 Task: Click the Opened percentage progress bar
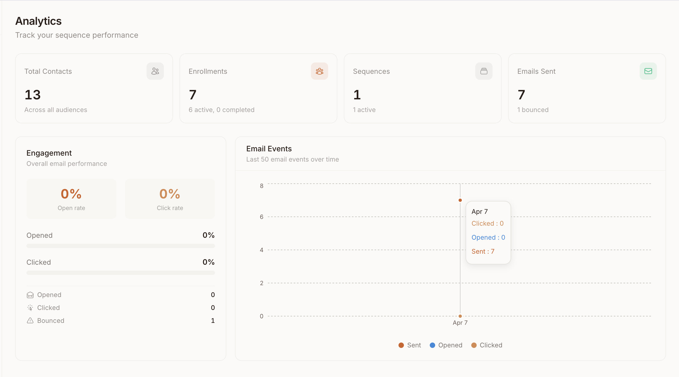tap(120, 246)
